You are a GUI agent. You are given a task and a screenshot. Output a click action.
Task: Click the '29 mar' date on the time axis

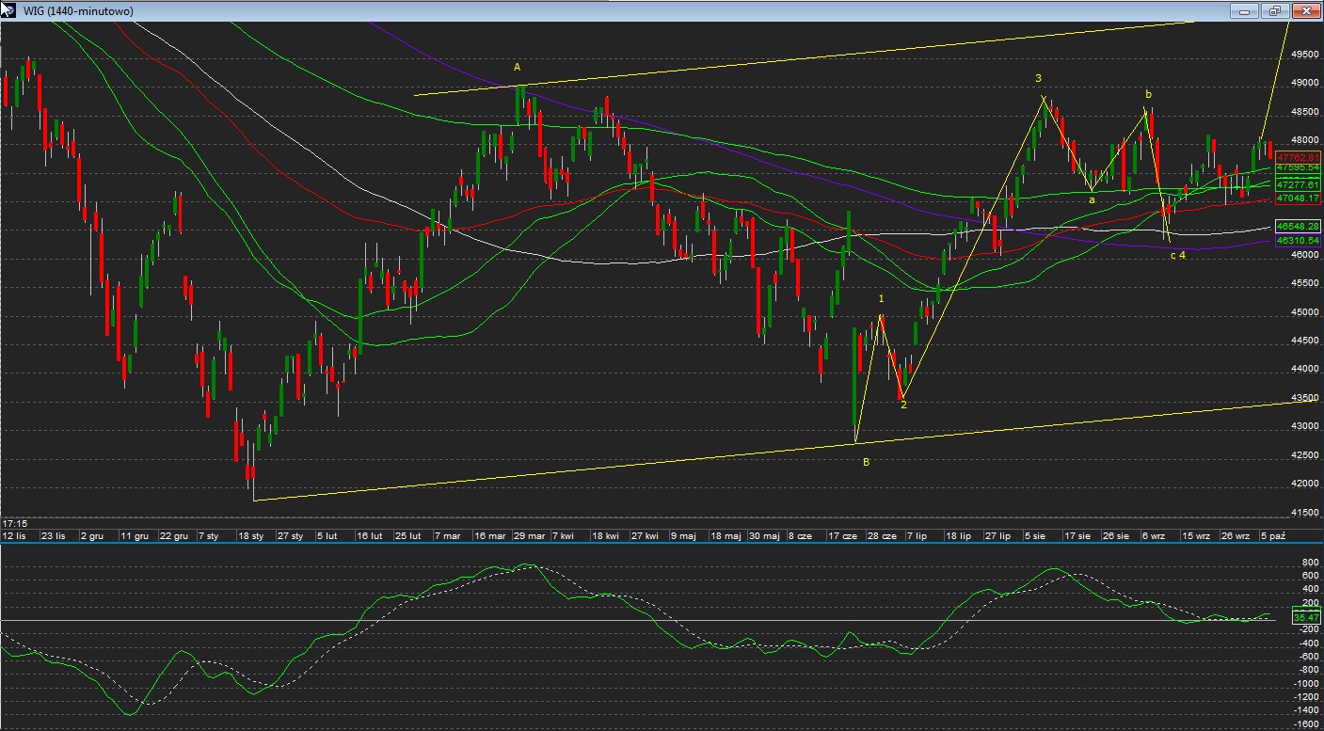tap(529, 535)
